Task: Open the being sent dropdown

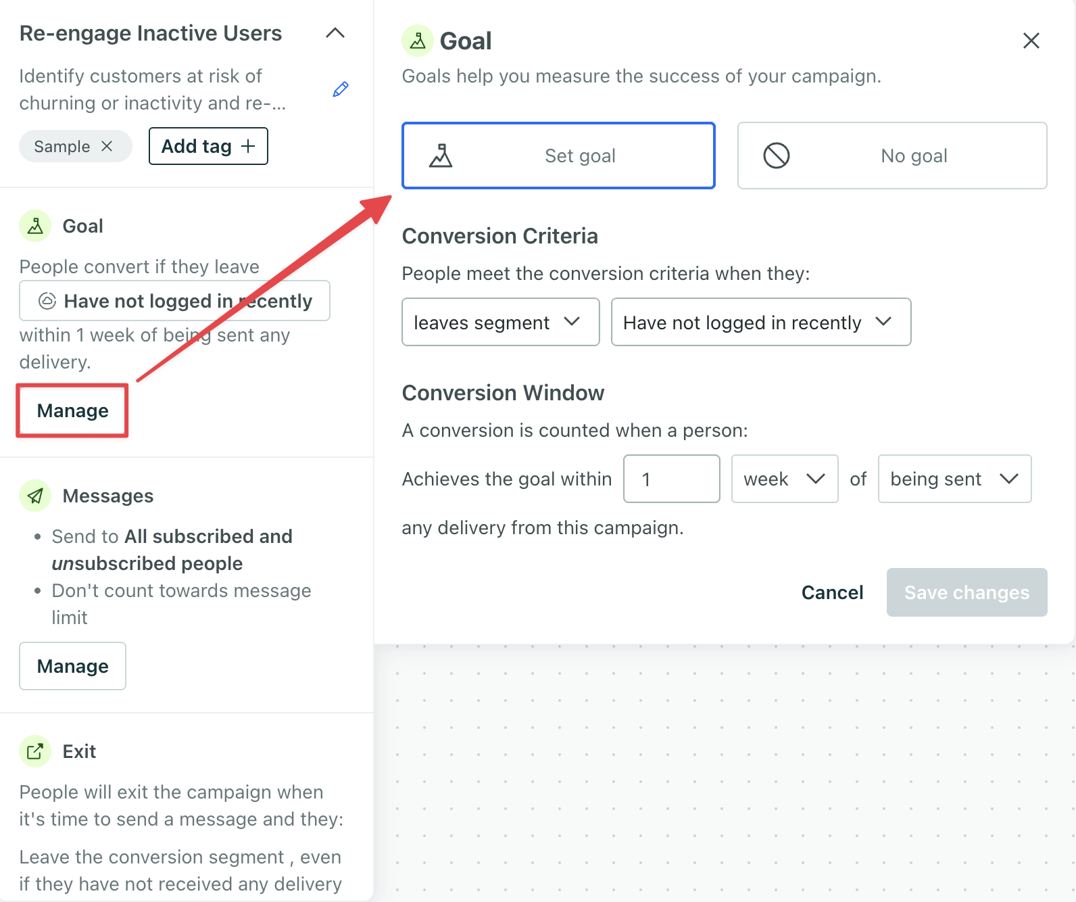Action: [954, 479]
